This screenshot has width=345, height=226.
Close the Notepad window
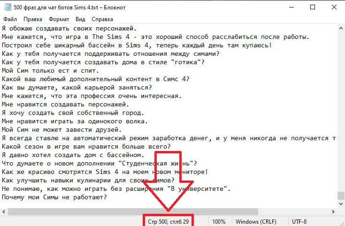pyautogui.click(x=334, y=7)
